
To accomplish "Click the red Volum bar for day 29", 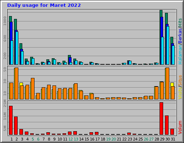I will coord(161,118).
